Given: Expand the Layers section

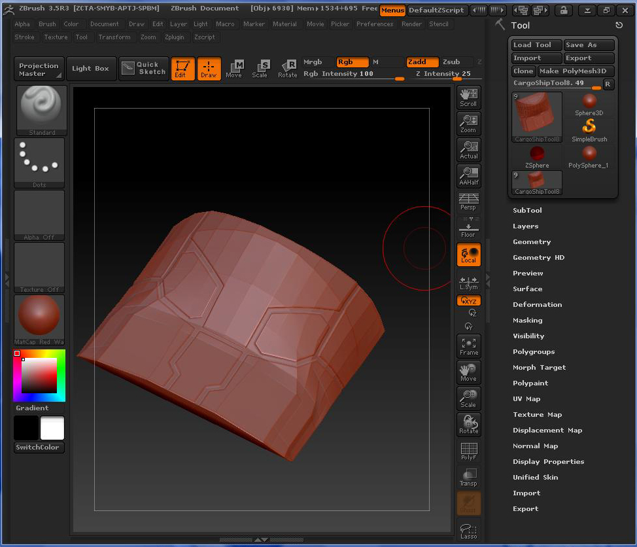Looking at the screenshot, I should 526,226.
